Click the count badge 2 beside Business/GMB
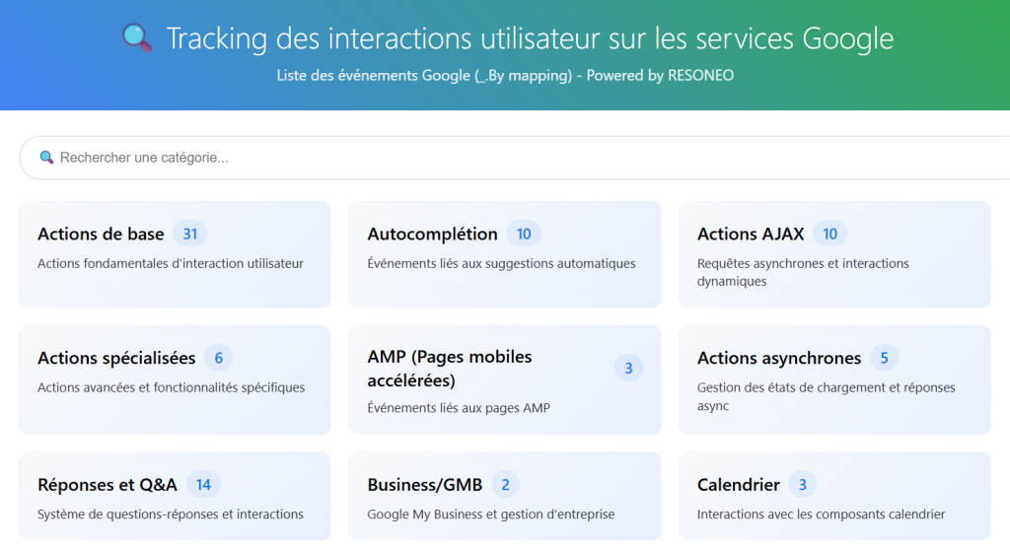Screen dimensions: 1010x550 pyautogui.click(x=506, y=485)
